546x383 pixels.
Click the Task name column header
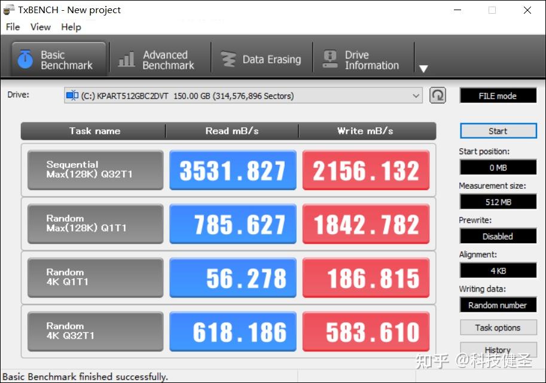pos(93,131)
